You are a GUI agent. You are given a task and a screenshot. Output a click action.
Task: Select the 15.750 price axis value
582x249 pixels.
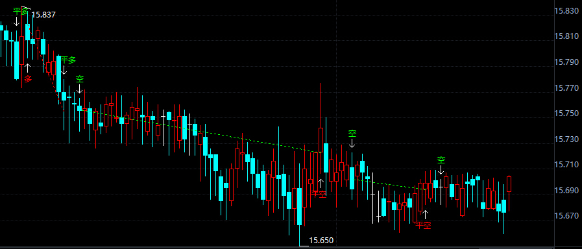[x=566, y=113]
